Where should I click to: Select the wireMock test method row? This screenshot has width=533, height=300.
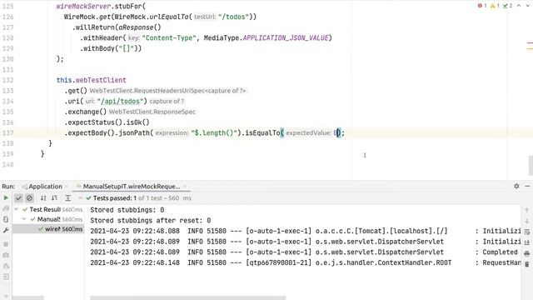click(48, 229)
